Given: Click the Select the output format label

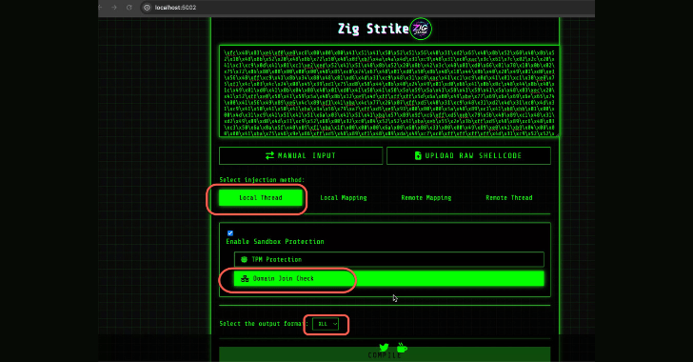Looking at the screenshot, I should click(264, 324).
